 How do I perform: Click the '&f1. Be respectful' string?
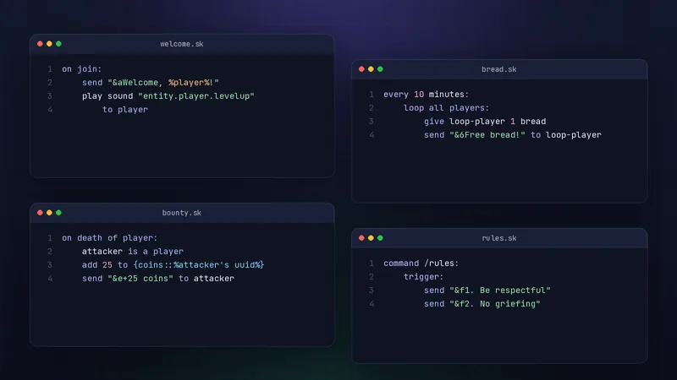[500, 290]
